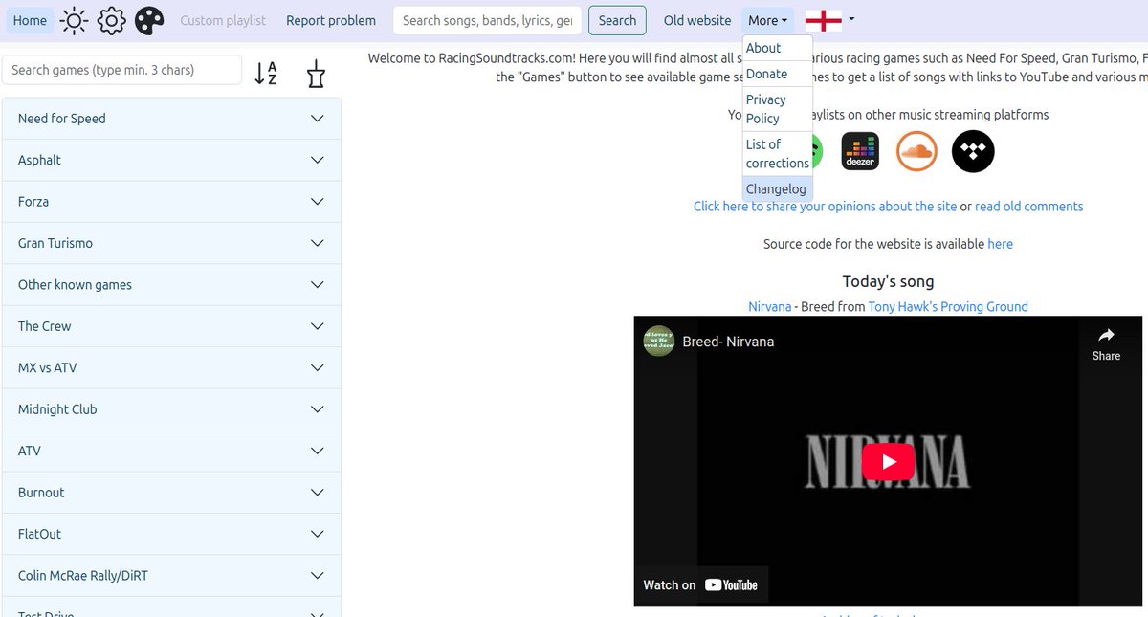This screenshot has width=1148, height=617.
Task: Open the Deezer playlist icon
Action: click(x=860, y=151)
